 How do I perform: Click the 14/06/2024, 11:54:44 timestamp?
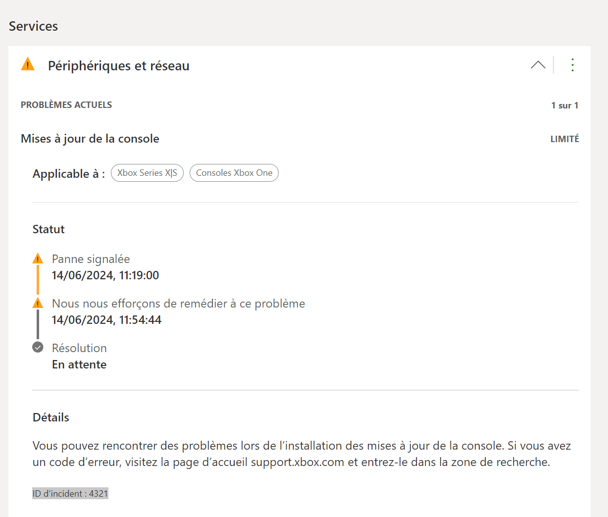pos(106,320)
